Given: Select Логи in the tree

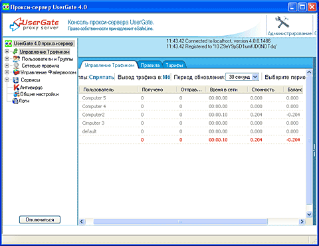Looking at the screenshot, I should (24, 101).
